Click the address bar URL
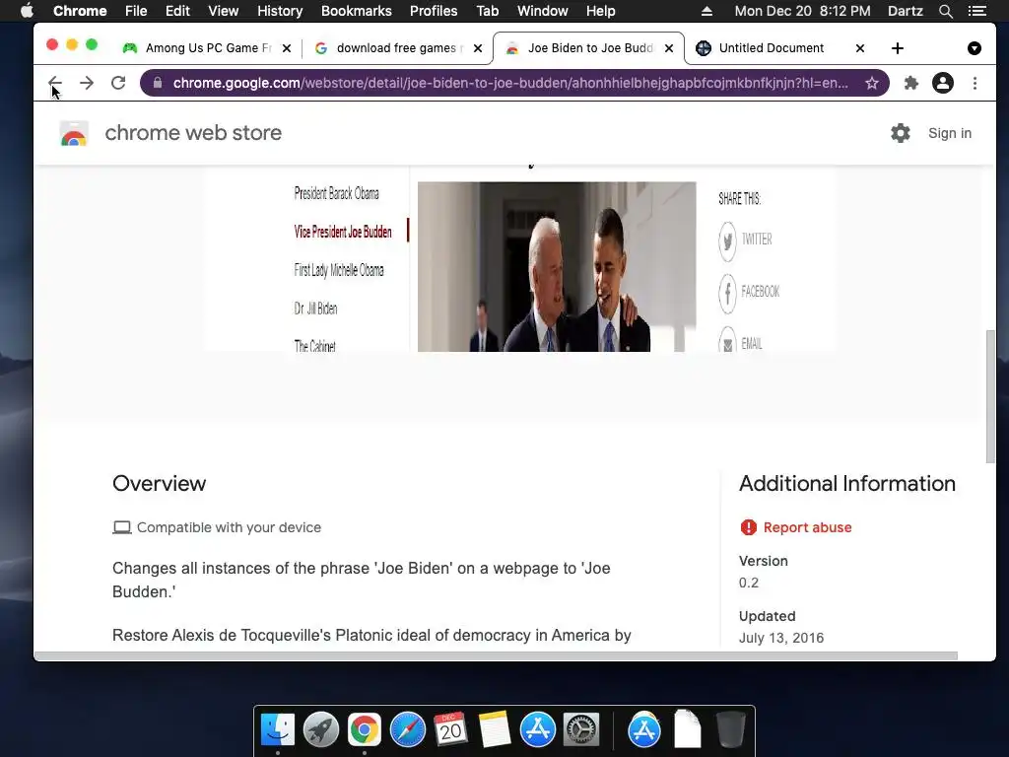 tap(510, 83)
